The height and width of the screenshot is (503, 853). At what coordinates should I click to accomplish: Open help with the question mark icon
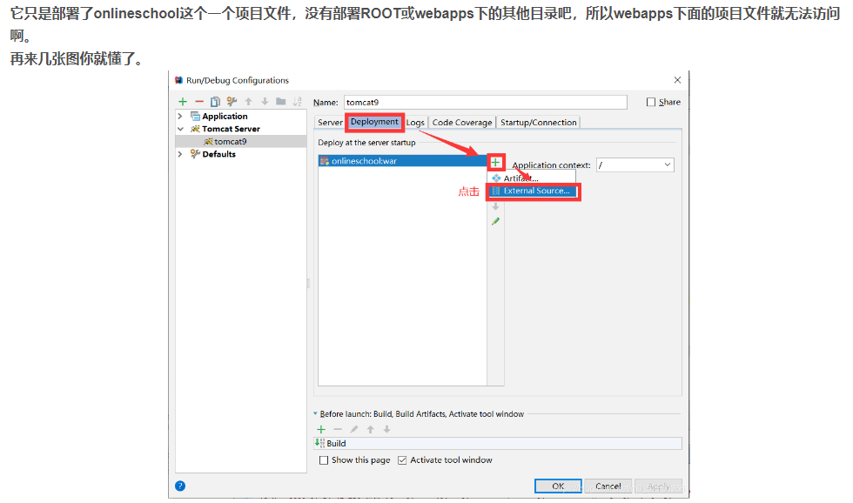(180, 486)
